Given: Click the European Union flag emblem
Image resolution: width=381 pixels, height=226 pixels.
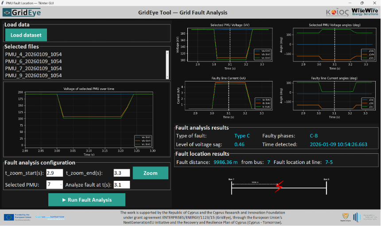Looking at the screenshot, I should 9,217.
